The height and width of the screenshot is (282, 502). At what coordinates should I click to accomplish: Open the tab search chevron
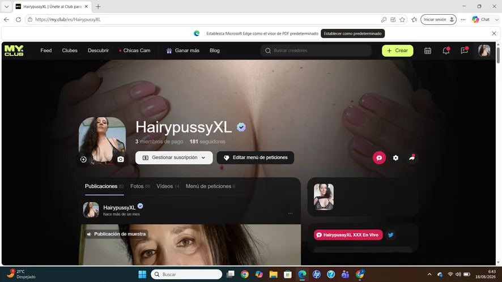(6, 6)
